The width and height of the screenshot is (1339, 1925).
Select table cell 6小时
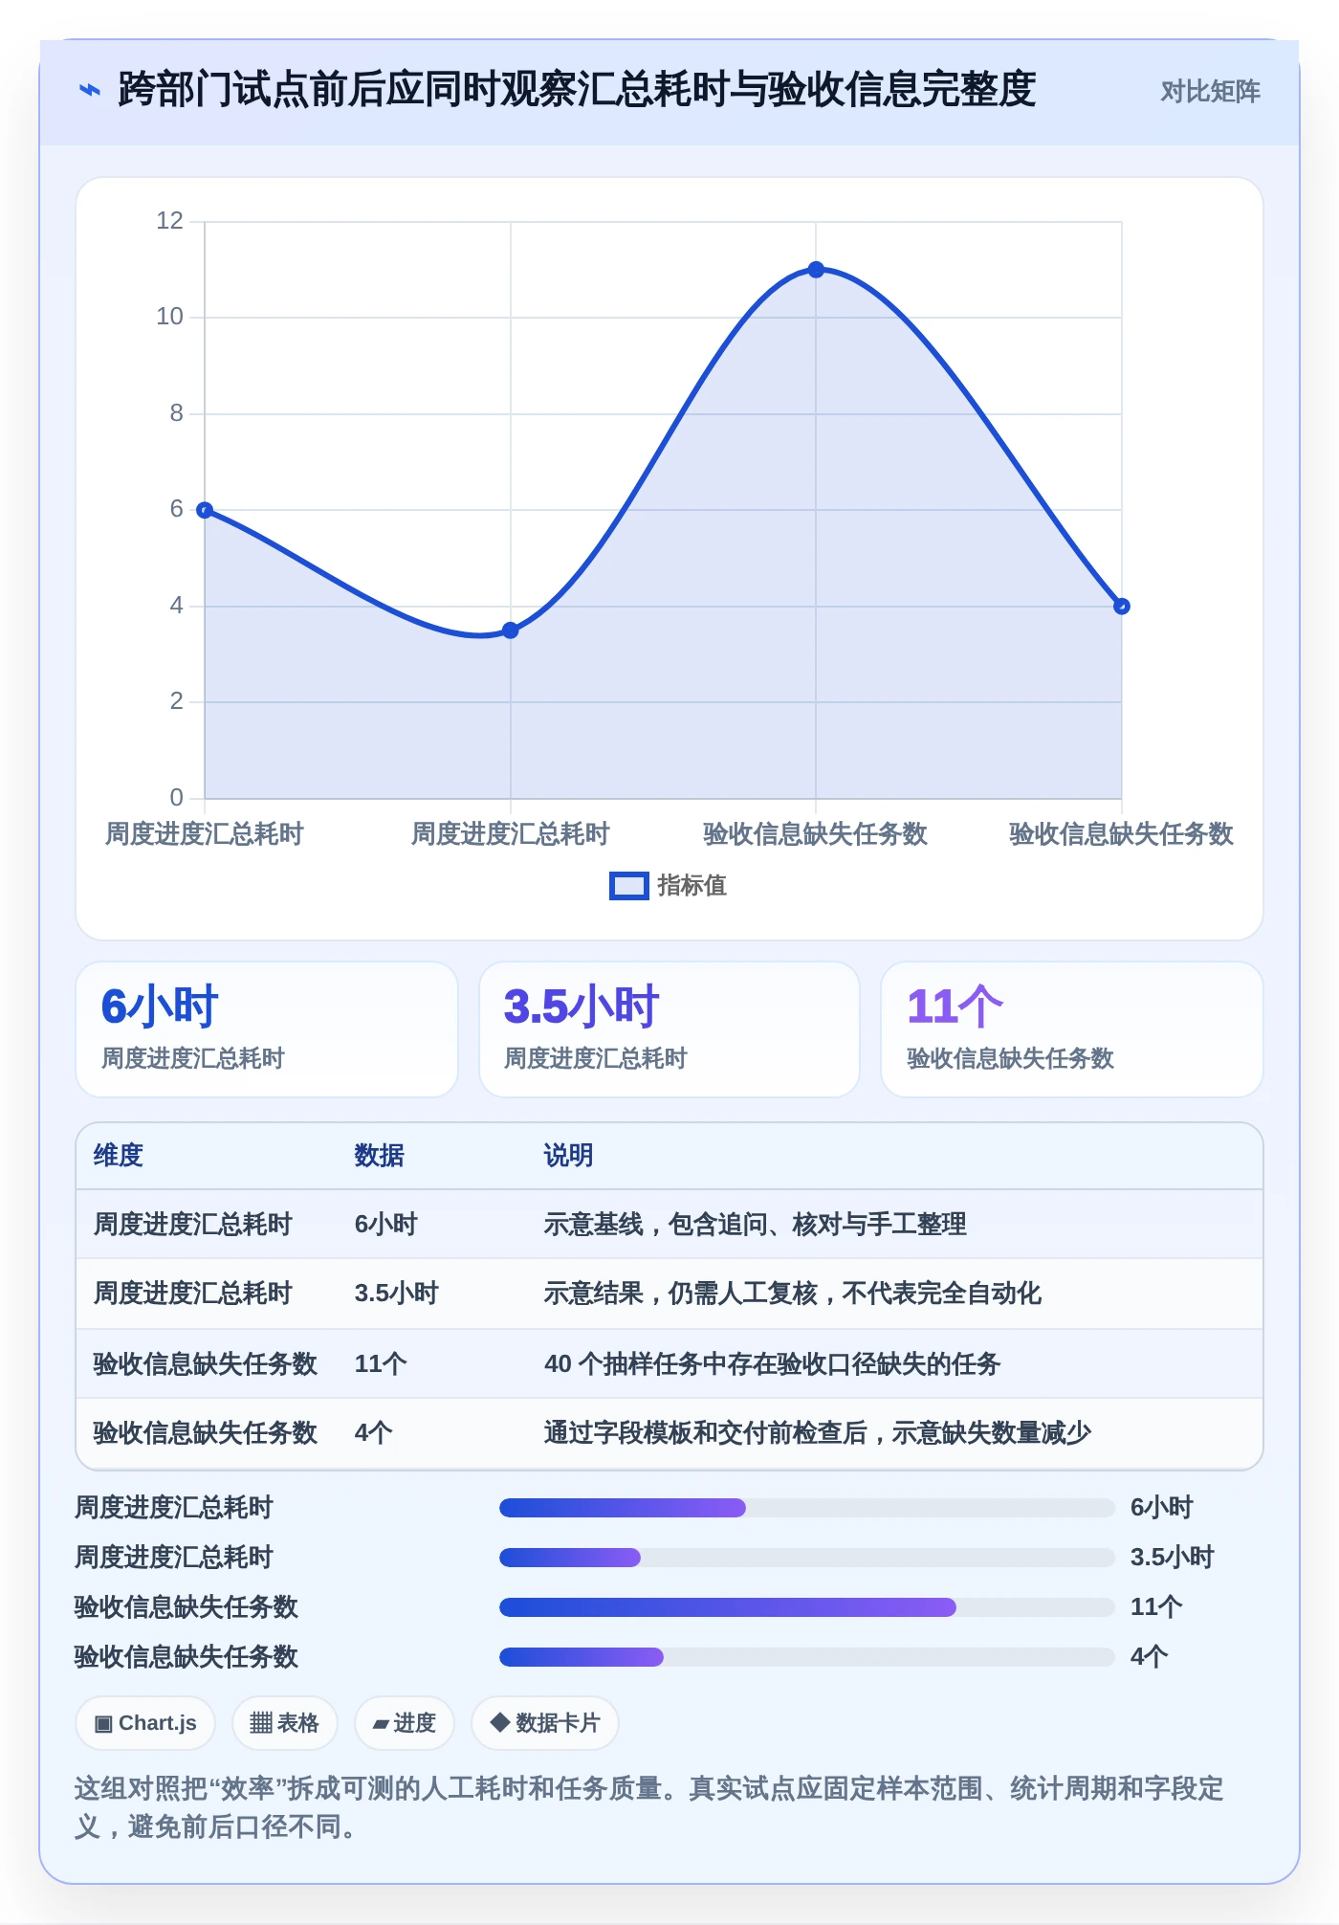click(386, 1225)
